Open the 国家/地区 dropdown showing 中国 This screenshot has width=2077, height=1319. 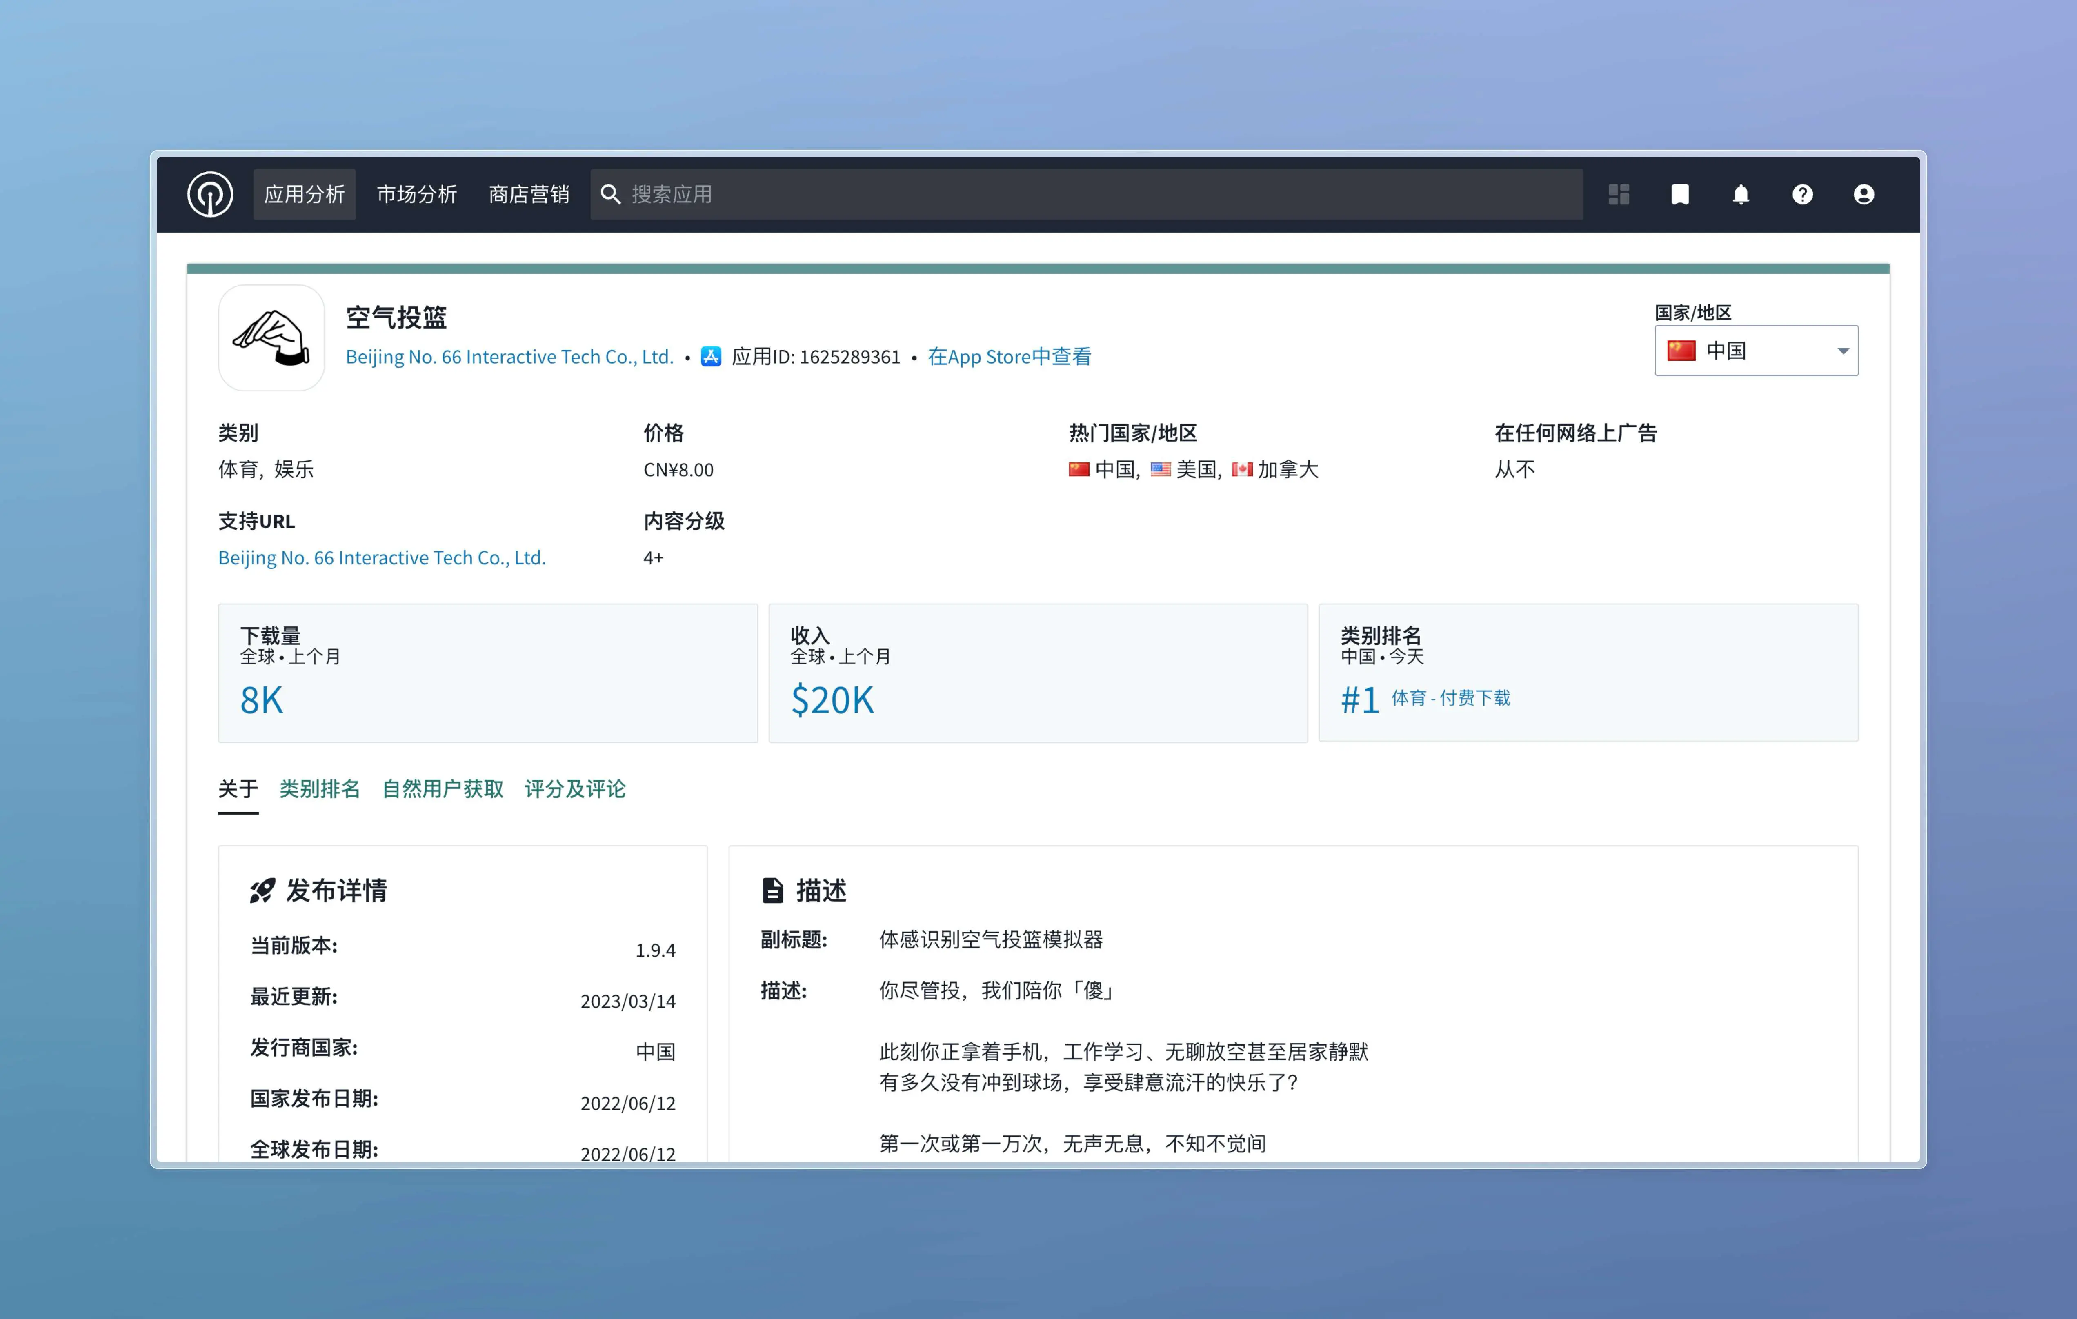click(1756, 351)
